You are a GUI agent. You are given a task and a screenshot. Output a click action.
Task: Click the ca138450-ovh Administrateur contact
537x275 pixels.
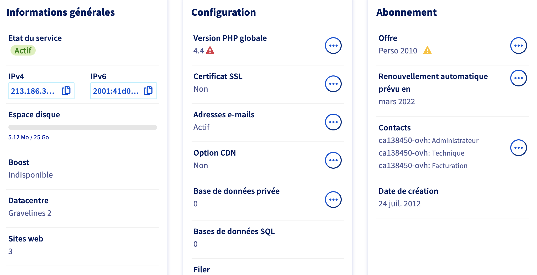[x=428, y=140]
